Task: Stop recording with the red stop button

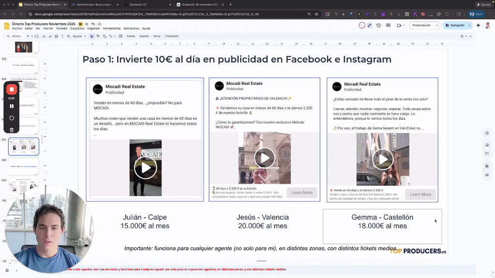Action: click(12, 89)
